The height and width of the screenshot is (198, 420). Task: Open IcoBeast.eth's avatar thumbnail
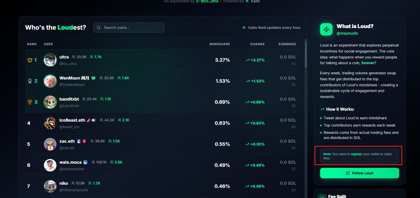coord(50,123)
